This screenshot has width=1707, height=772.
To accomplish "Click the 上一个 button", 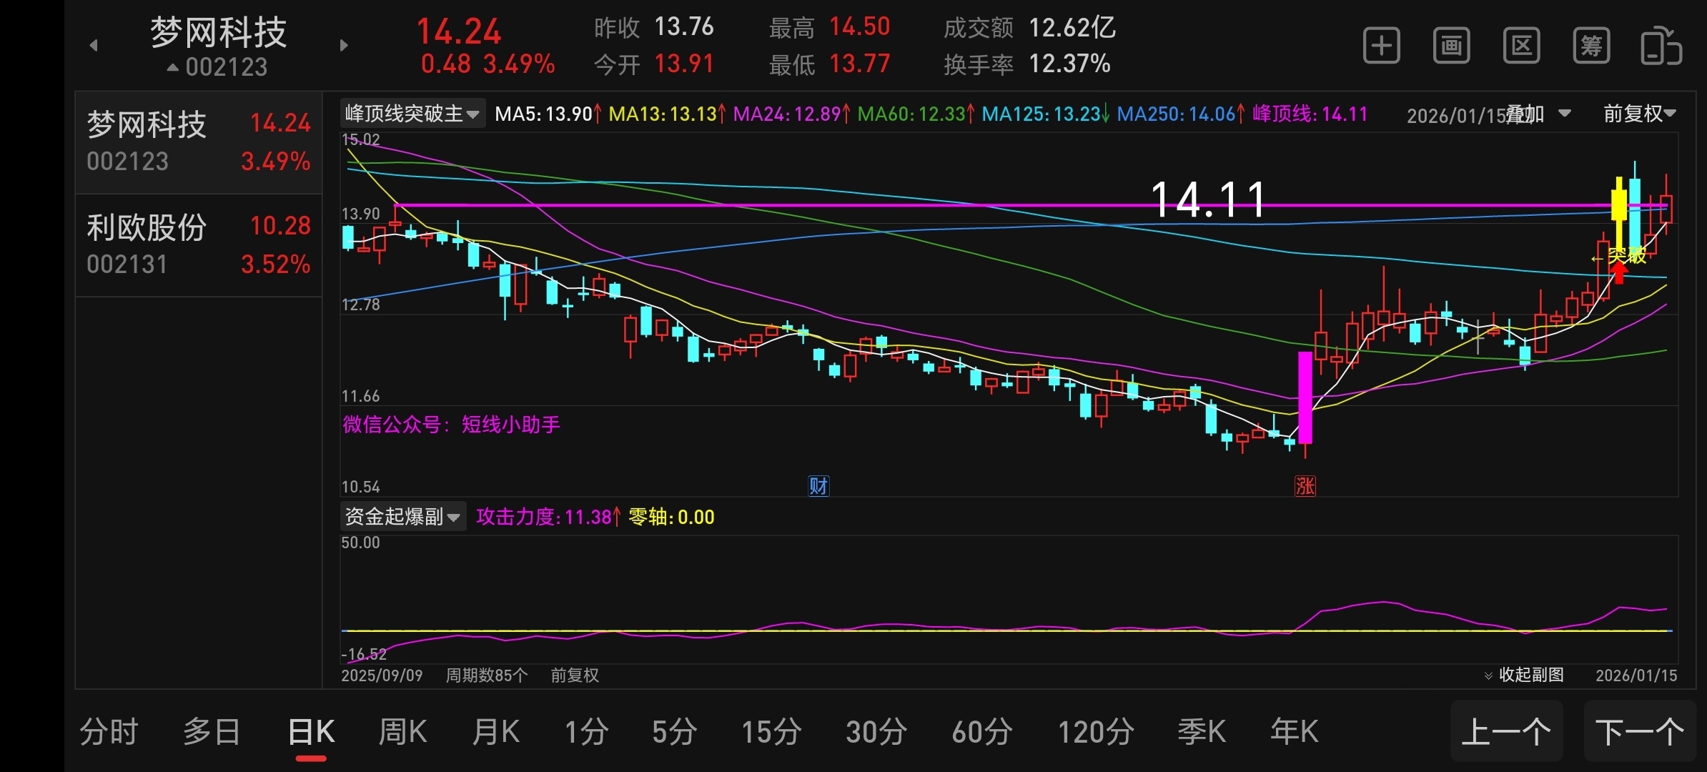I will click(x=1506, y=732).
